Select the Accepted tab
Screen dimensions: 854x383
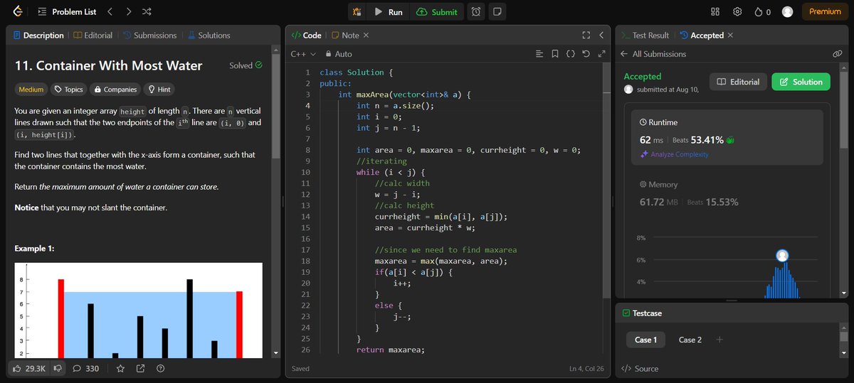(702, 35)
